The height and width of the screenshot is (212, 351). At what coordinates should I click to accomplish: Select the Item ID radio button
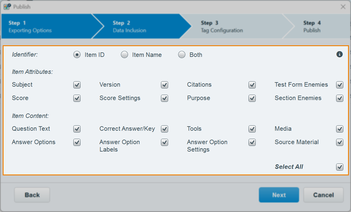tap(77, 55)
